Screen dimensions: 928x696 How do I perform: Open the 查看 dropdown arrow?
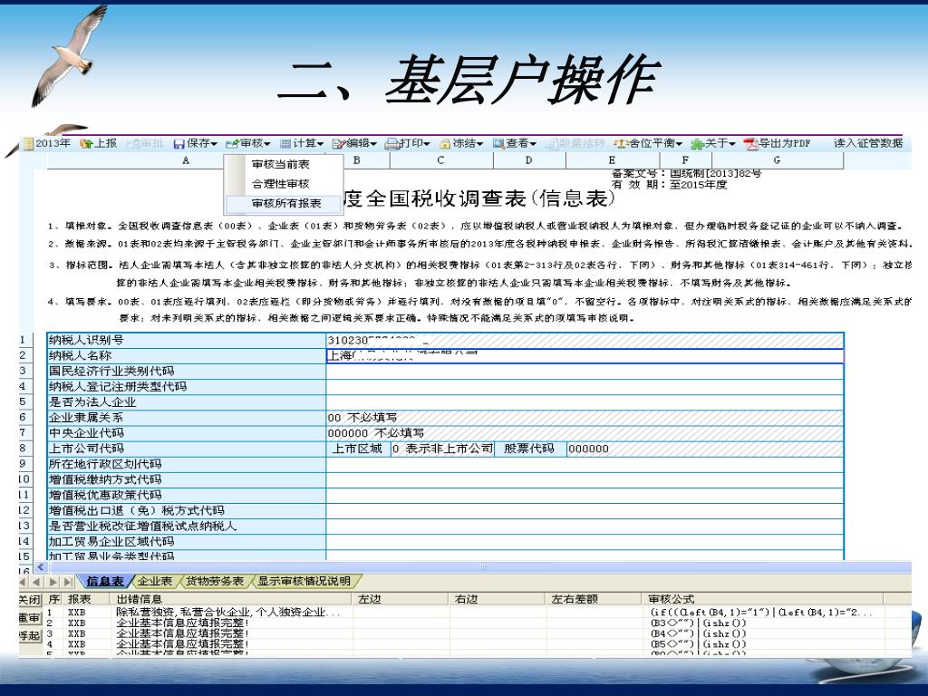(533, 144)
